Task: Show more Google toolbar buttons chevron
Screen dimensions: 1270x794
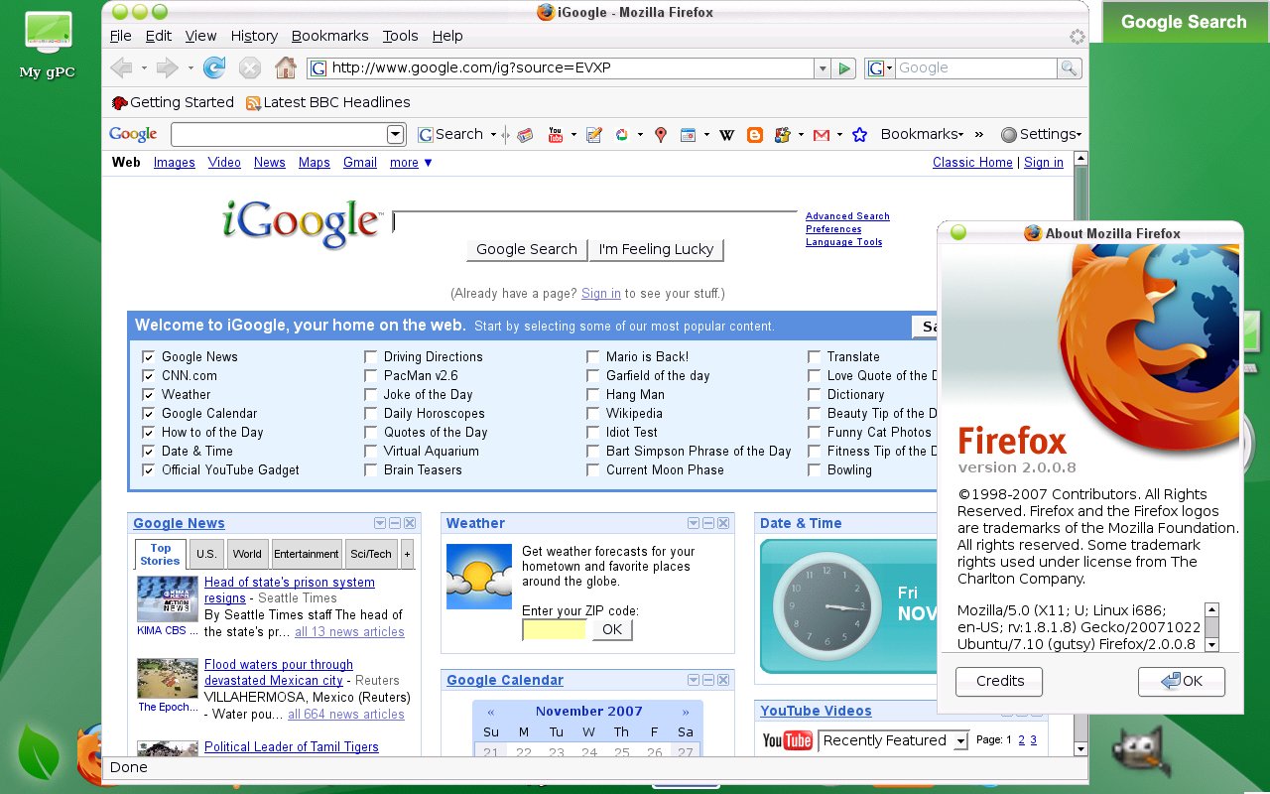Action: point(979,134)
